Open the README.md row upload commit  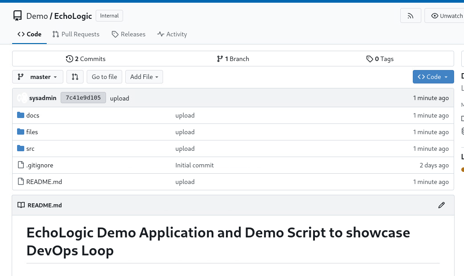[x=185, y=182]
